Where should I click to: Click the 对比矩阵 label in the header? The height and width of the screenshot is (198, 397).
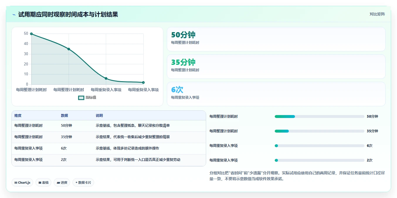(x=377, y=14)
